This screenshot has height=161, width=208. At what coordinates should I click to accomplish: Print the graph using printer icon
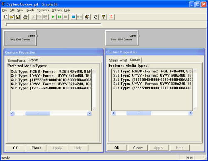click(25, 17)
